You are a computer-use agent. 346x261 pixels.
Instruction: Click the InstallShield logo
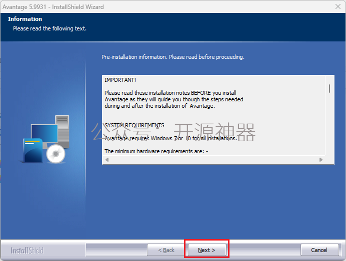click(x=27, y=251)
